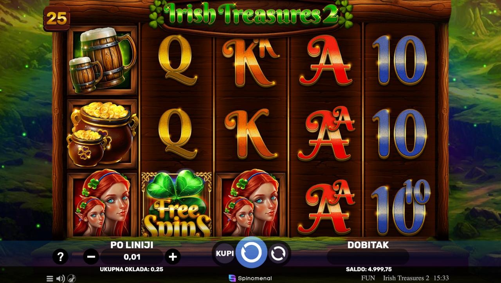
Task: Start autoplay with the circular arrows icon
Action: click(278, 253)
